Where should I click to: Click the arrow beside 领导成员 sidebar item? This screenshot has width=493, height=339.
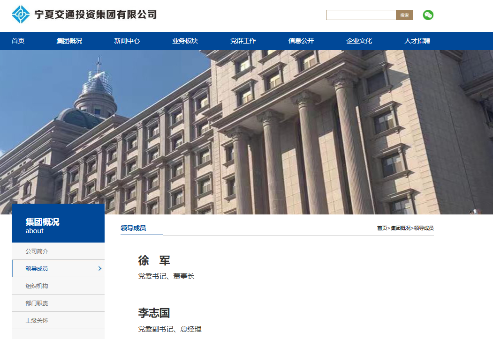(99, 269)
